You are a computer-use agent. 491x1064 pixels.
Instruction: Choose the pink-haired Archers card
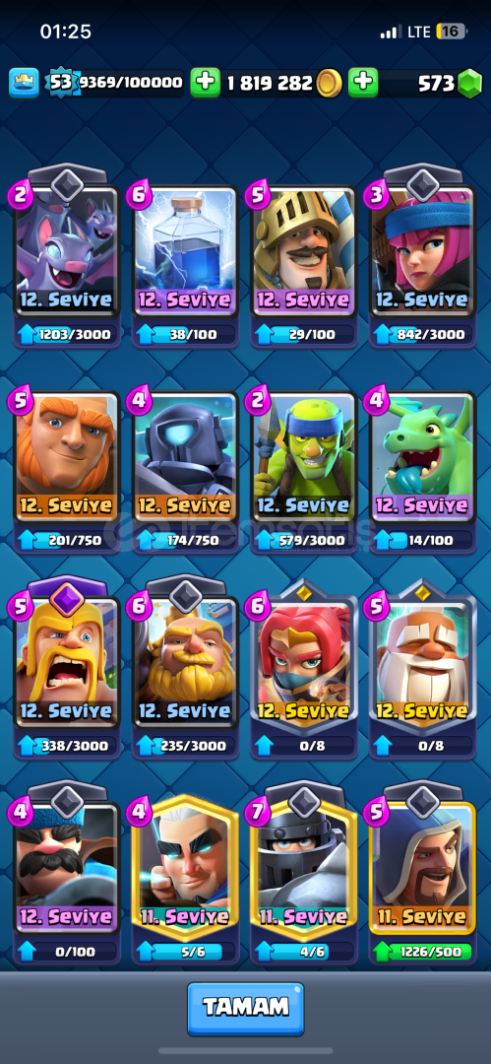422,252
